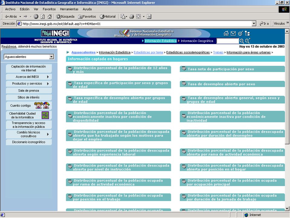Image resolution: width=290 pixels, height=218 pixels.
Task: Open the site map icon in INEGI header
Action: pyautogui.click(x=247, y=34)
